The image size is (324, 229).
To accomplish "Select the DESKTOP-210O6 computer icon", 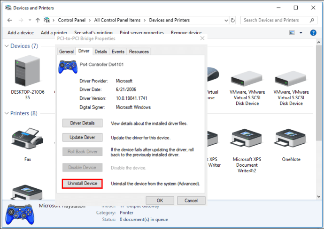I will pos(27,71).
